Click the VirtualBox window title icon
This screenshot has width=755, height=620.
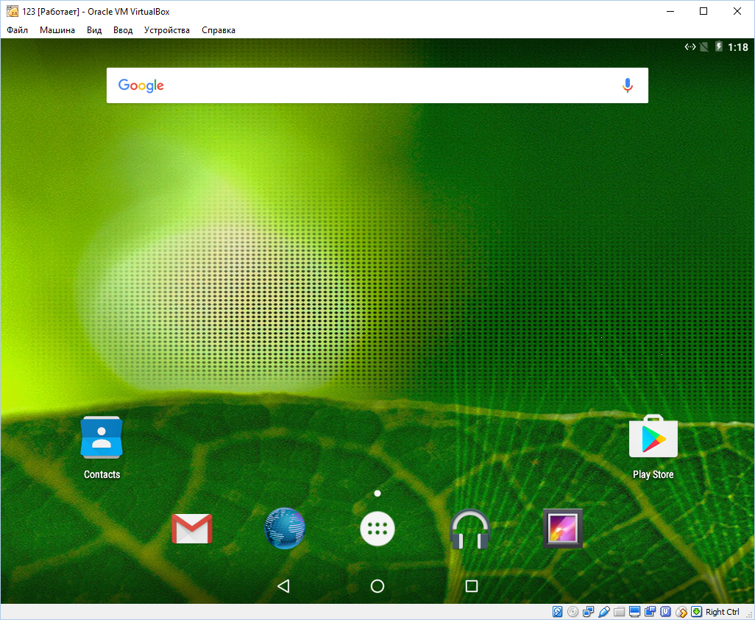13,11
